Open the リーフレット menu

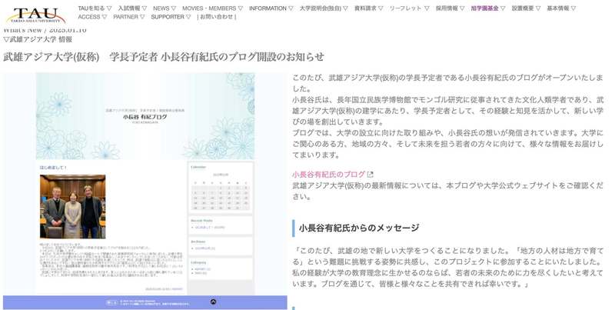click(409, 8)
